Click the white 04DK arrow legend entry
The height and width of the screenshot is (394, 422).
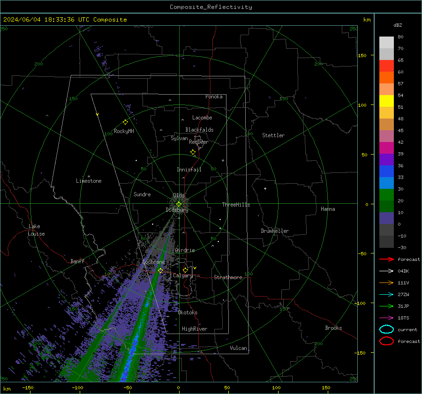(386, 271)
